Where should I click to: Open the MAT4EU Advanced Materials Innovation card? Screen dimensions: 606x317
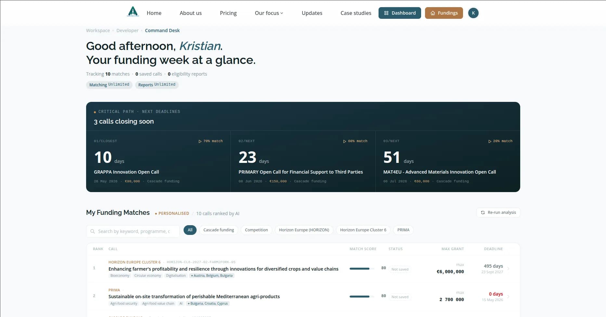[x=448, y=161]
